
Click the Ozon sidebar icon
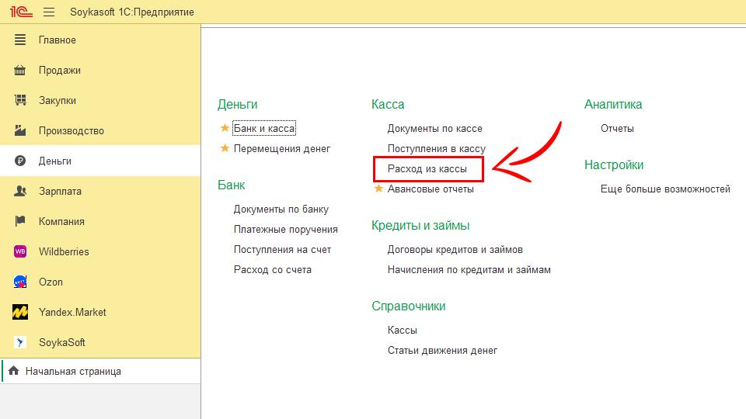pyautogui.click(x=21, y=282)
